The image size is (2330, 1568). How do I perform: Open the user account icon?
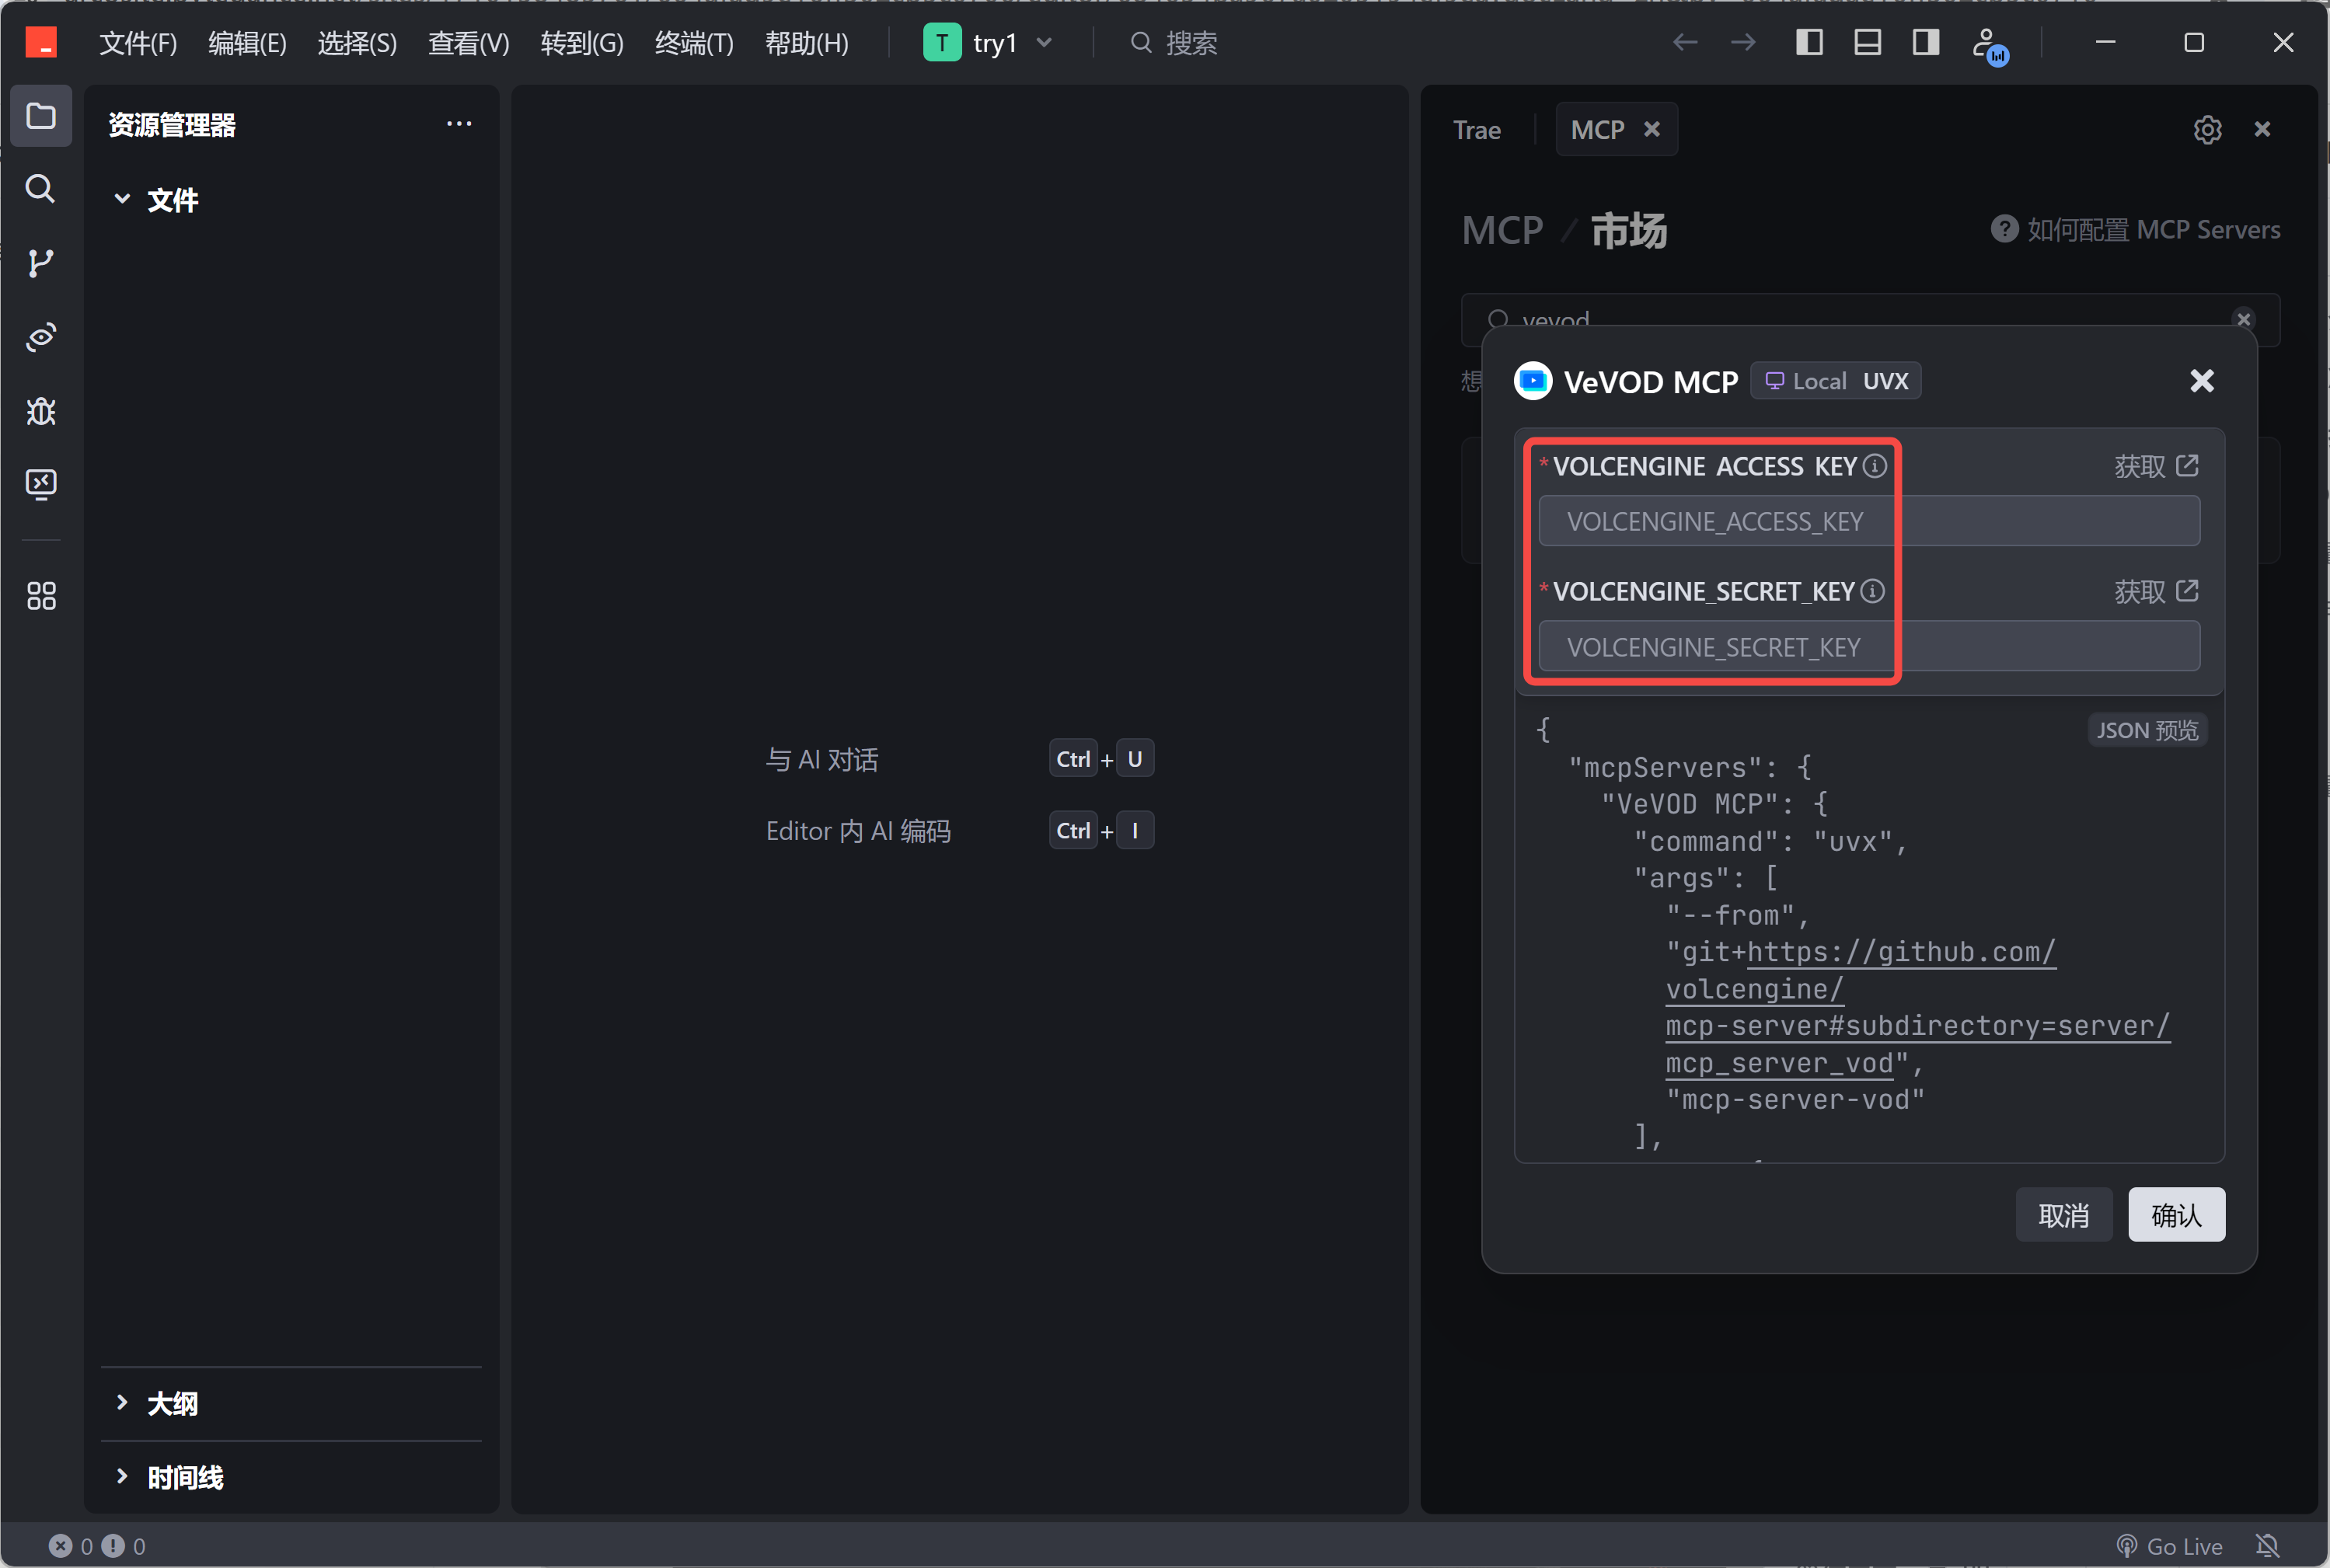coord(1989,45)
